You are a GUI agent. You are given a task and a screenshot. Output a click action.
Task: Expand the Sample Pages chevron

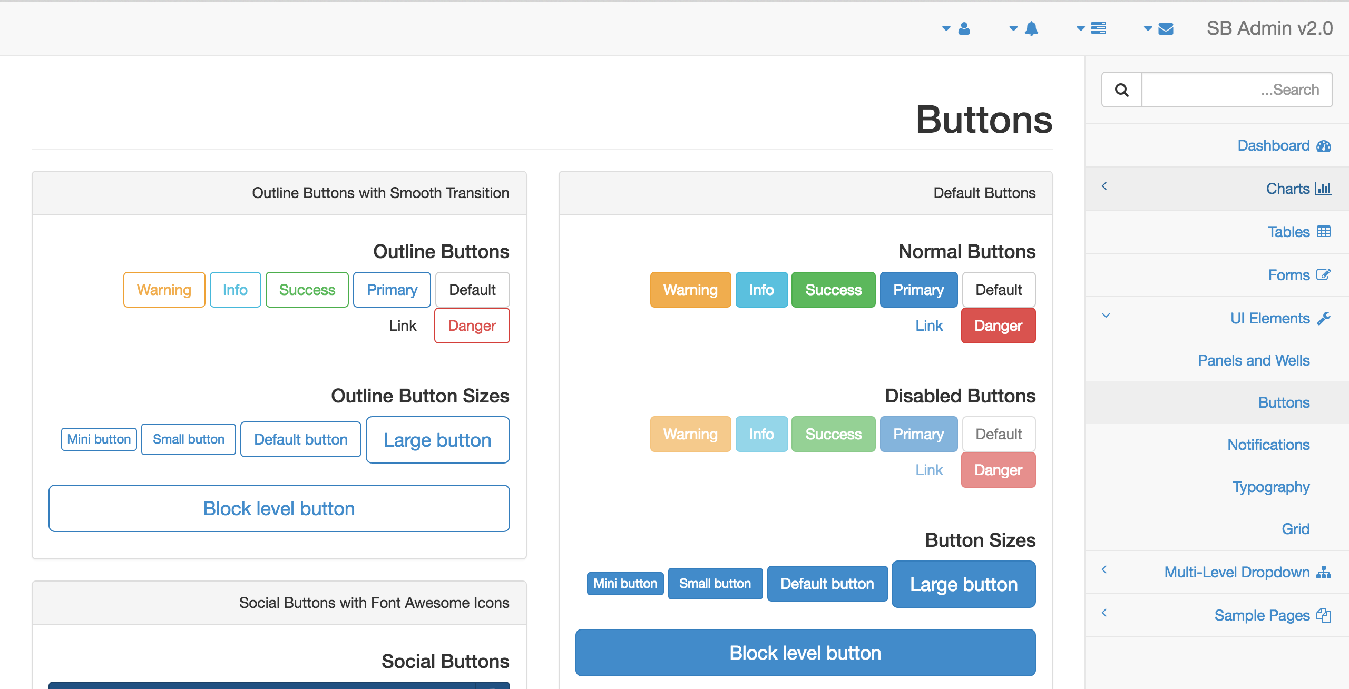click(x=1104, y=613)
